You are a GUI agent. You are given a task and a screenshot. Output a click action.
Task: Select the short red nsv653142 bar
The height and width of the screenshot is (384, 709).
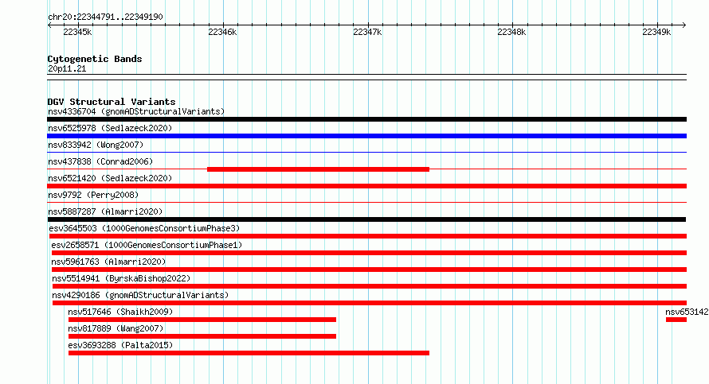coord(676,320)
